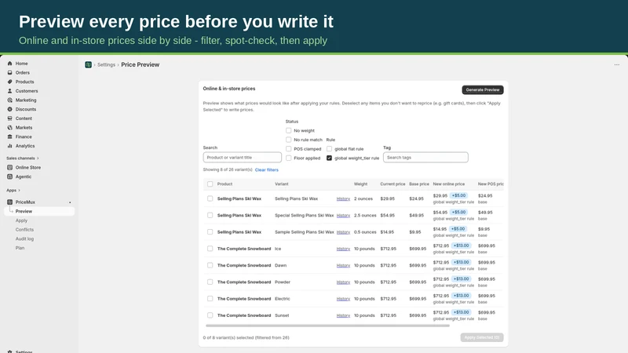The height and width of the screenshot is (353, 628).
Task: Open the Audit log submenu item
Action: click(24, 239)
